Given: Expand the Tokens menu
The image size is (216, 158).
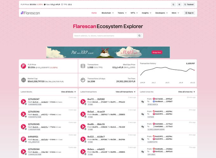Looking at the screenshot, I should pos(122,13).
